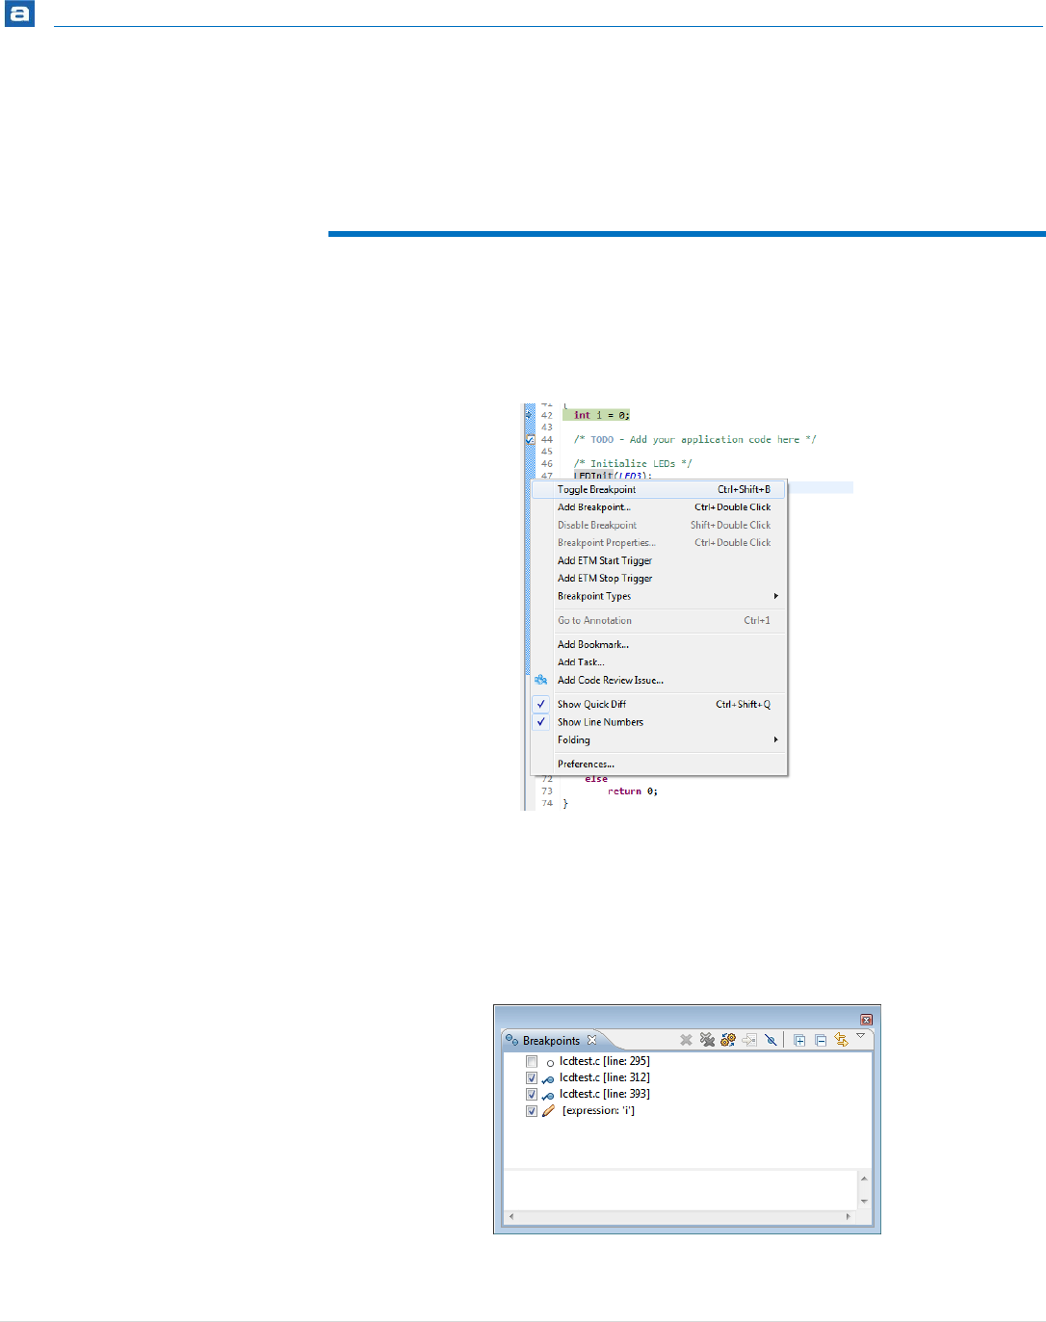1046x1322 pixels.
Task: Toggle the Skip All Breakpoints icon
Action: click(x=771, y=1040)
